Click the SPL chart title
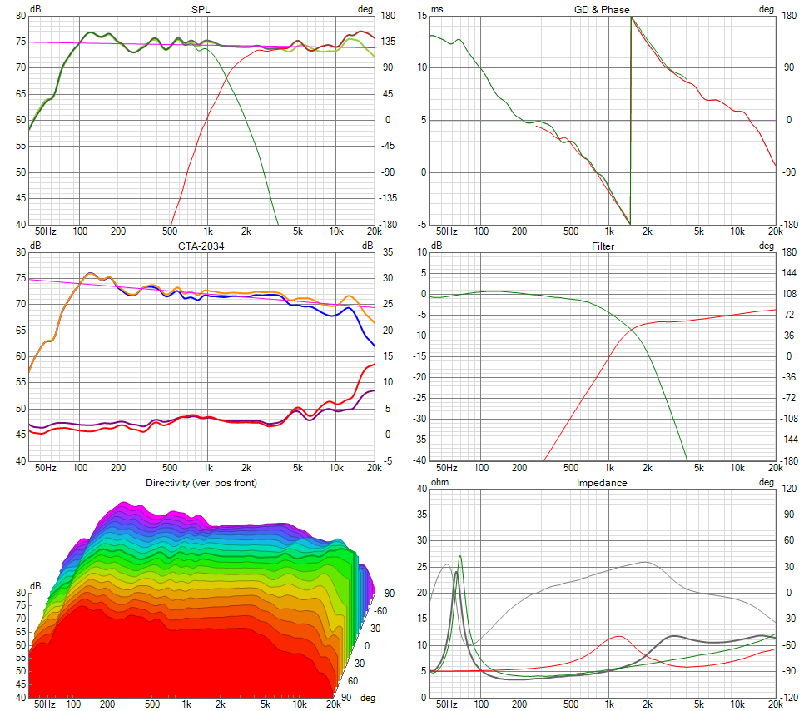The height and width of the screenshot is (711, 804). pos(201,9)
